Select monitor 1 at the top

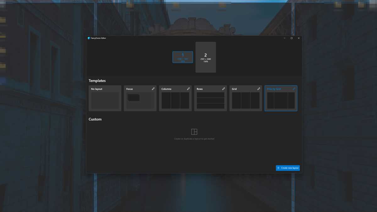[x=183, y=57]
